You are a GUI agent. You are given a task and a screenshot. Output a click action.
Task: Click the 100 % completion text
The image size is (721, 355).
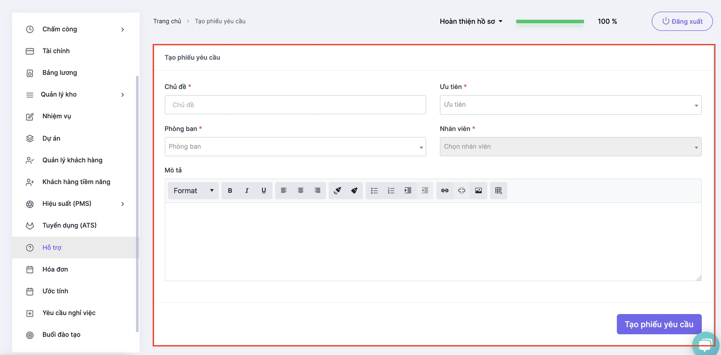pos(607,21)
